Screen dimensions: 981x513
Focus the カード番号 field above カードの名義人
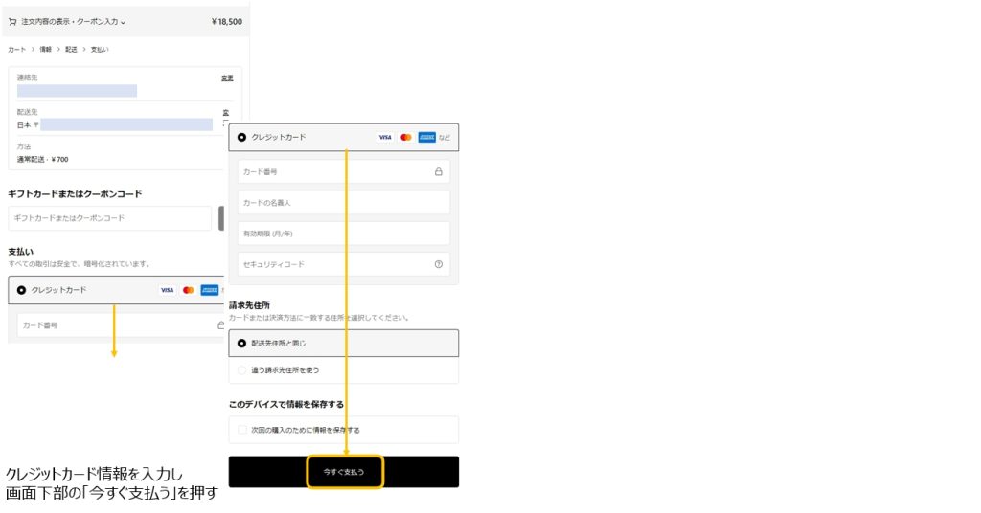[344, 172]
